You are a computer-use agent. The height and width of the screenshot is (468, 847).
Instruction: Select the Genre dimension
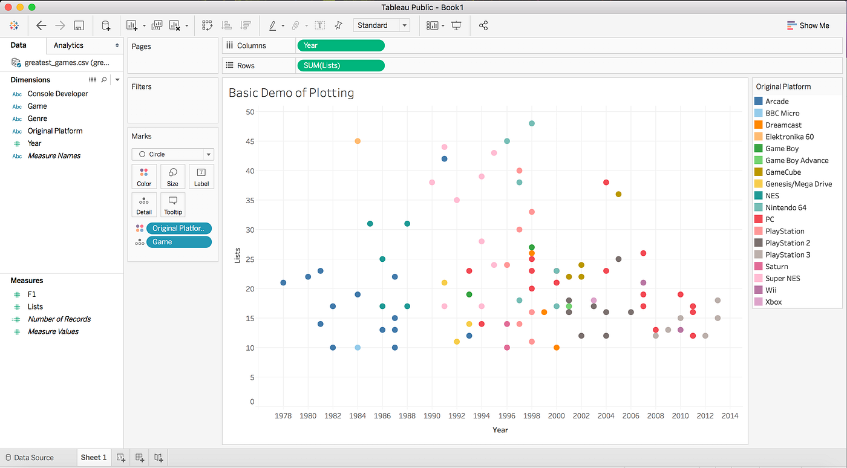point(37,119)
